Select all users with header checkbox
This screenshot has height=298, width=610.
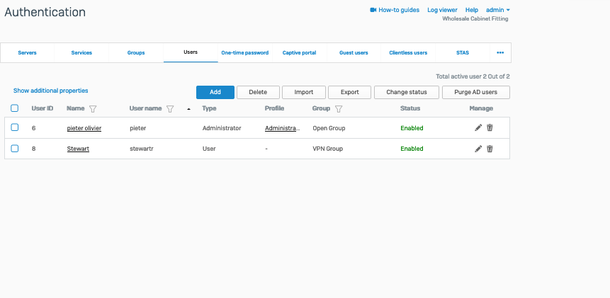click(15, 108)
